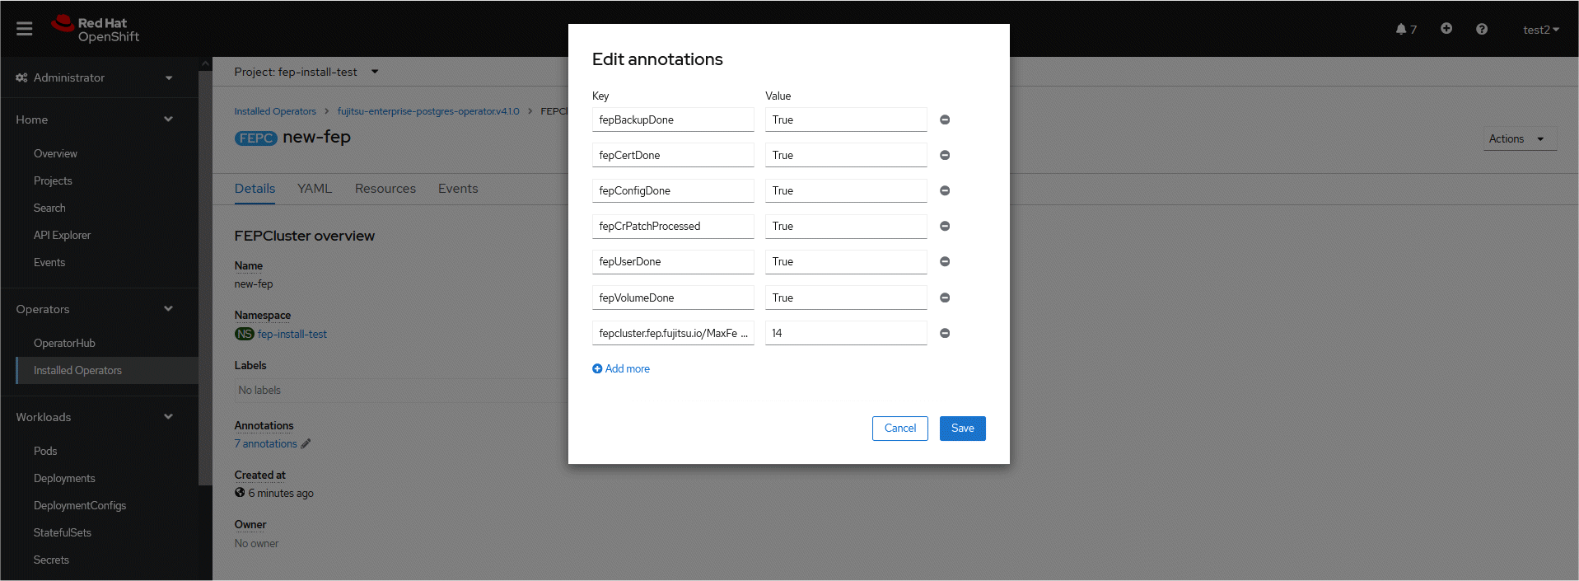Open DeploymentConfigs in the sidebar

point(80,505)
